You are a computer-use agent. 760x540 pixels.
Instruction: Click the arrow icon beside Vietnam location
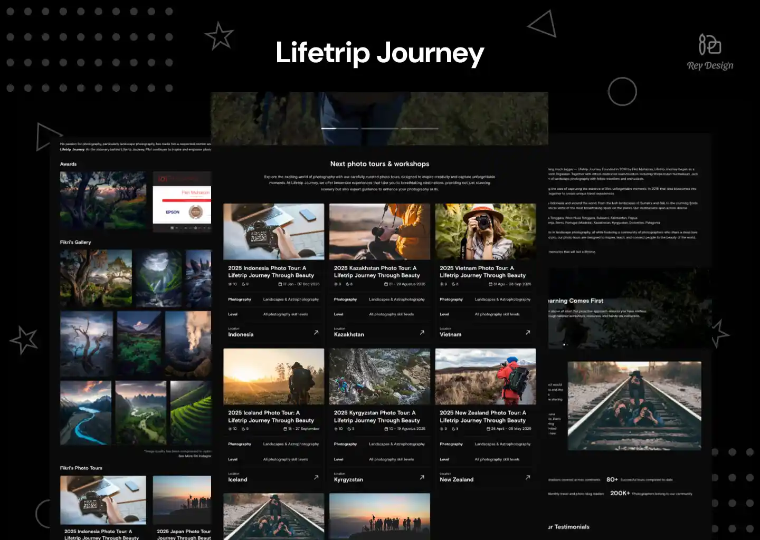tap(528, 333)
